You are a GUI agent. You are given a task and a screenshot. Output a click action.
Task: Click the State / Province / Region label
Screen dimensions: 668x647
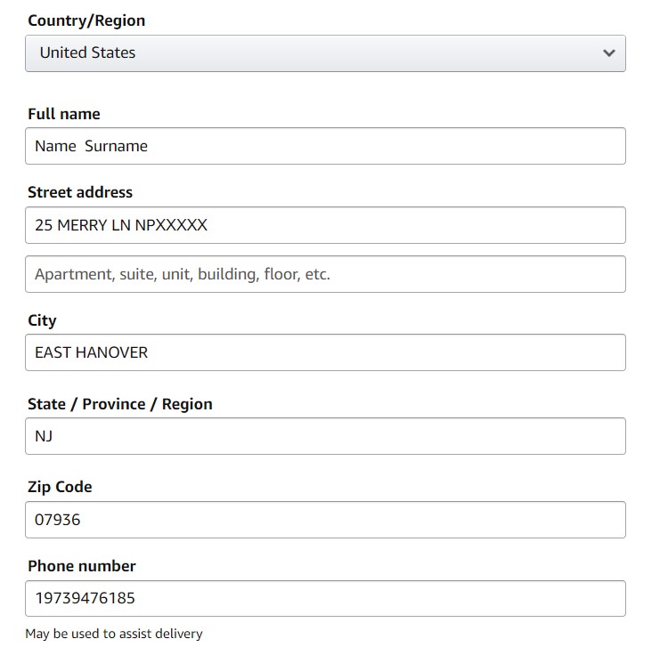tap(120, 404)
